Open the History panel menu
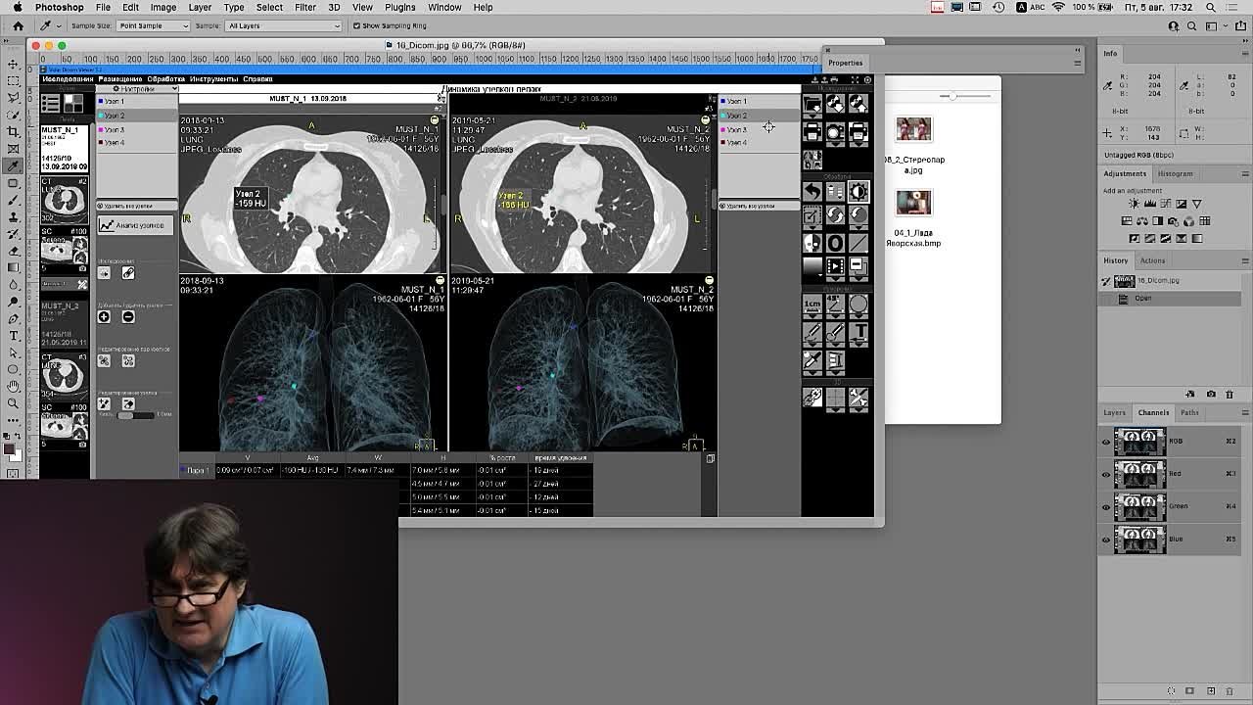The height and width of the screenshot is (705, 1253). pos(1245,260)
